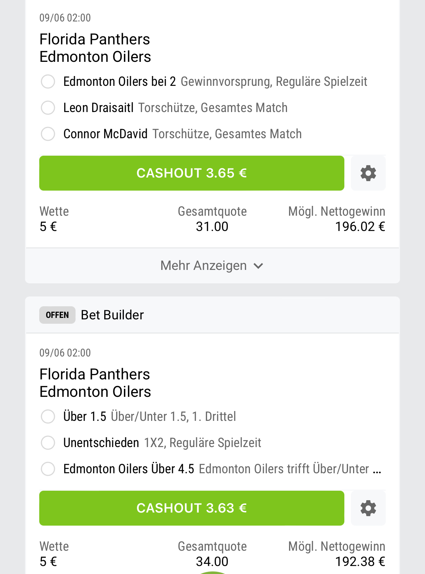This screenshot has height=574, width=425.
Task: Click the Mehr Anzeigen chevron arrow
Action: pos(258,266)
